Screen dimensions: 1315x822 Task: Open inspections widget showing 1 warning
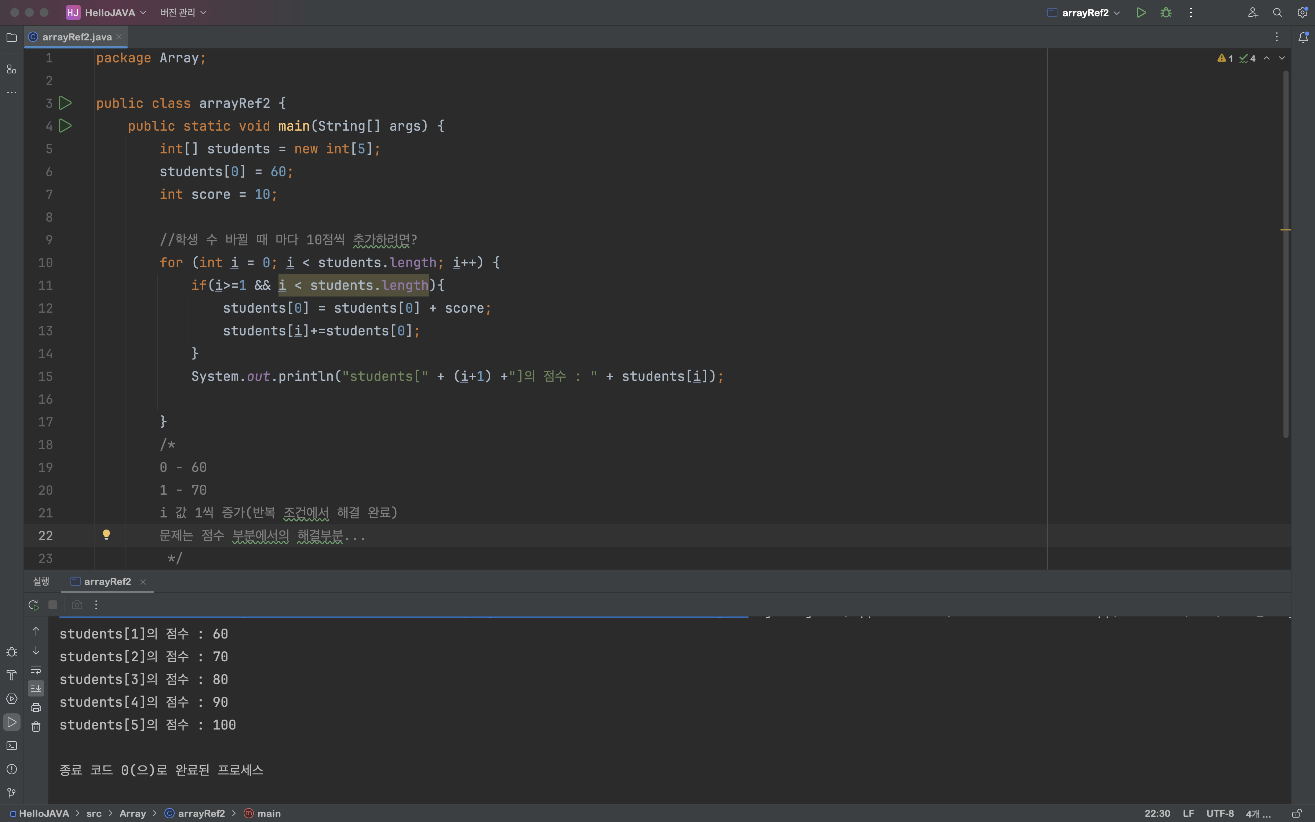point(1225,58)
